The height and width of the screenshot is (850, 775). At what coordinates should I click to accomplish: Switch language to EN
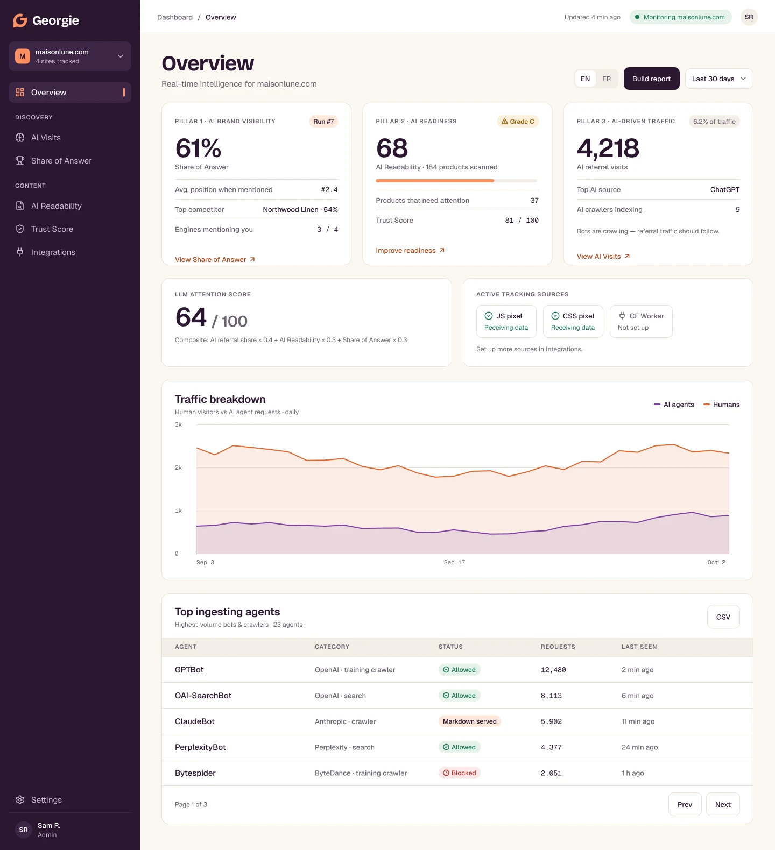(586, 79)
